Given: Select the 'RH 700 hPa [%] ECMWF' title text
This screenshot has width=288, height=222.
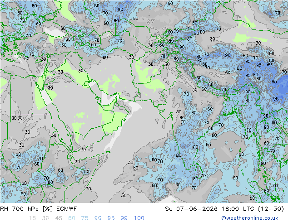Looking at the screenshot, I should coord(39,209).
